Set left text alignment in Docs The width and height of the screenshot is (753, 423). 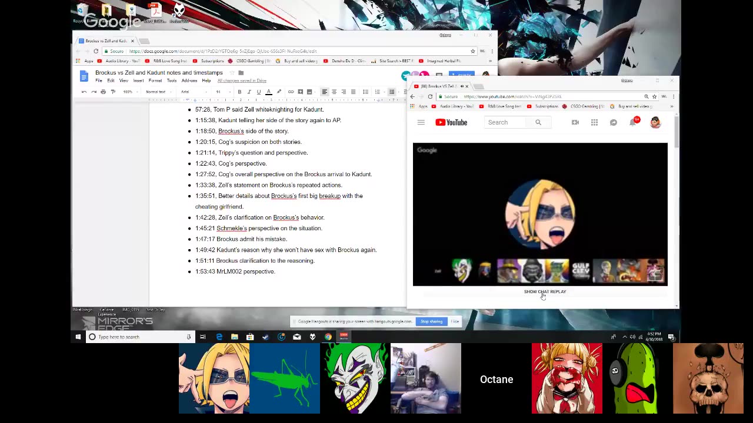coord(324,92)
